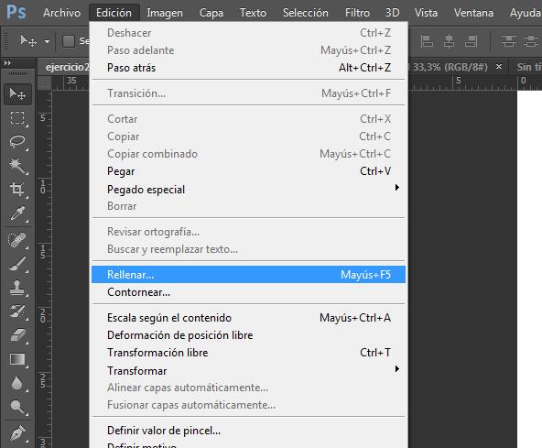Select the Lasso tool
The height and width of the screenshot is (448, 542).
click(17, 141)
